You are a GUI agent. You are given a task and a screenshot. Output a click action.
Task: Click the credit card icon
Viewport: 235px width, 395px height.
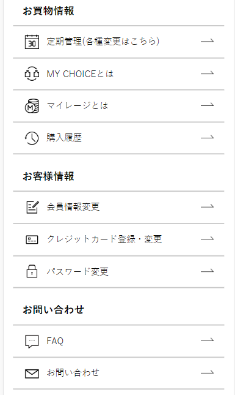[x=32, y=239]
